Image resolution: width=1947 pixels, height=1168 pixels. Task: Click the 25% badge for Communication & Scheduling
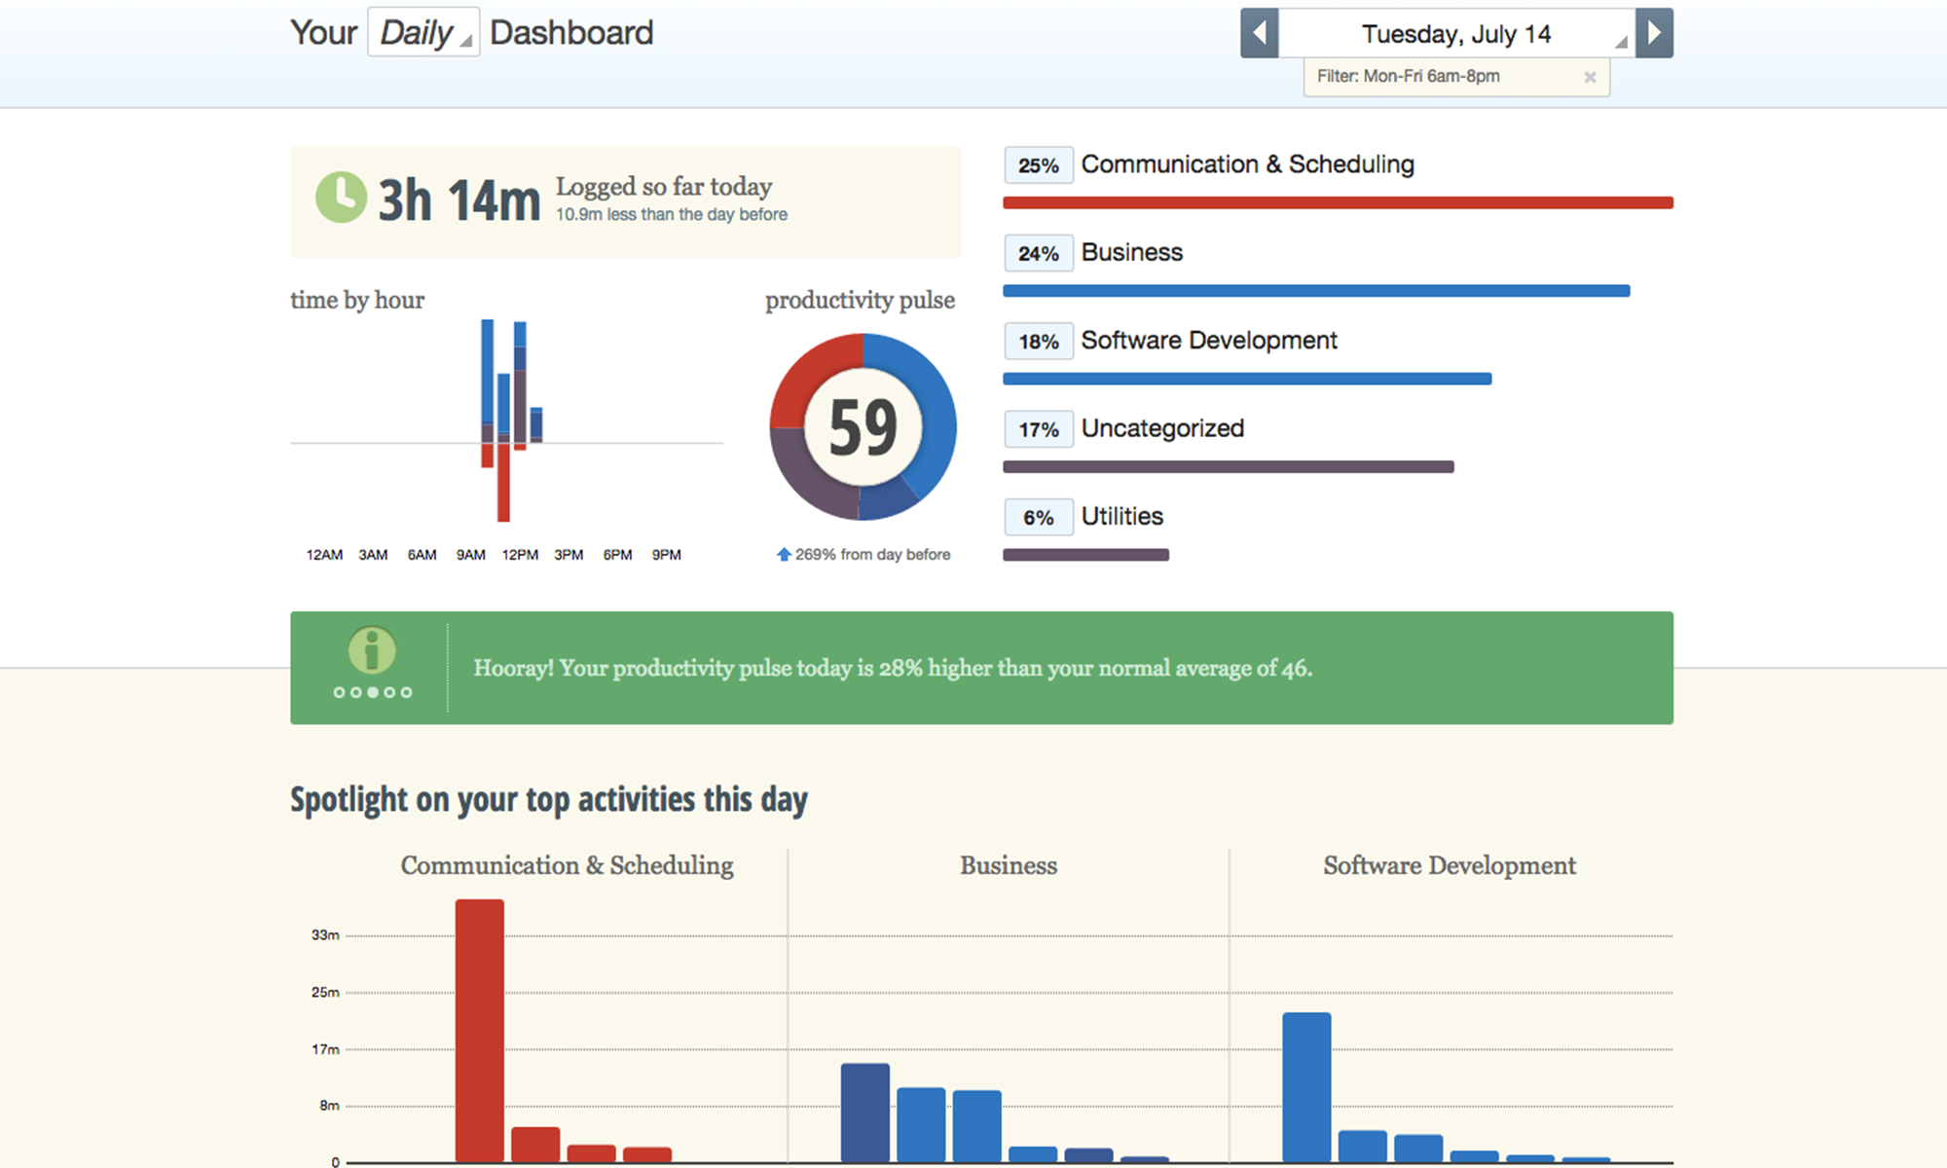[1039, 165]
